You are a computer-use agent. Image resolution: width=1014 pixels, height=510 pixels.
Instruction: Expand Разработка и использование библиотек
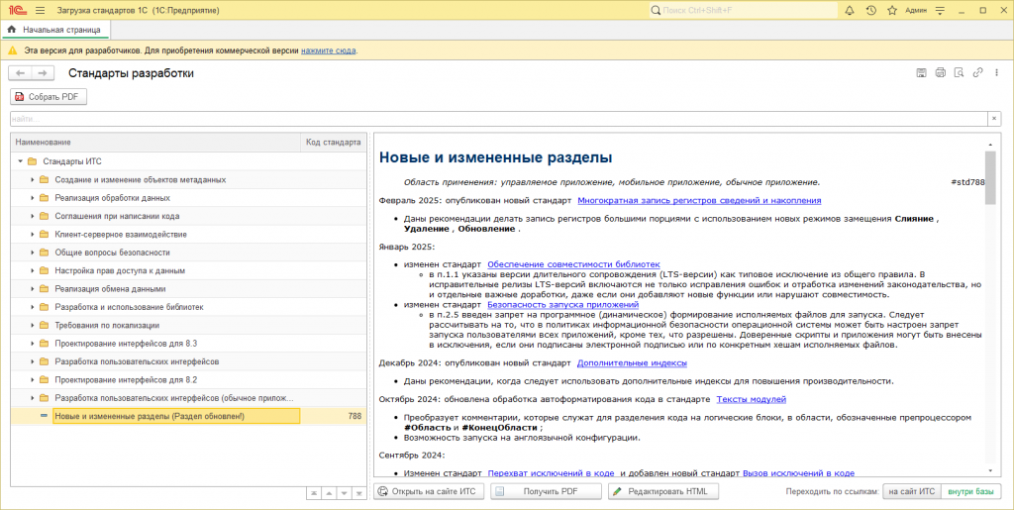point(33,307)
